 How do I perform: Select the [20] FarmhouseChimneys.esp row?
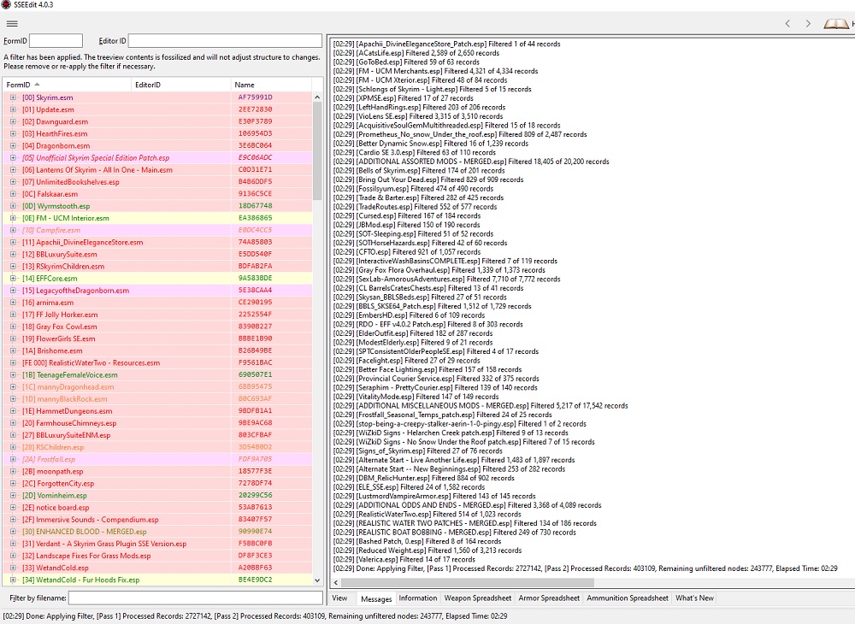click(157, 423)
